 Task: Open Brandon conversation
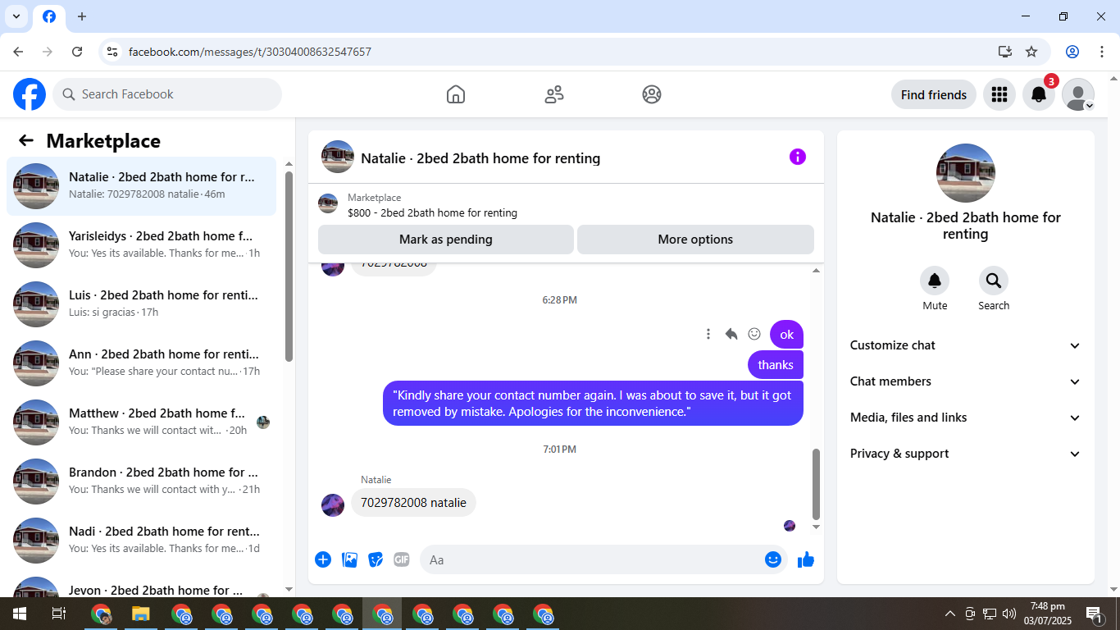pyautogui.click(x=142, y=482)
